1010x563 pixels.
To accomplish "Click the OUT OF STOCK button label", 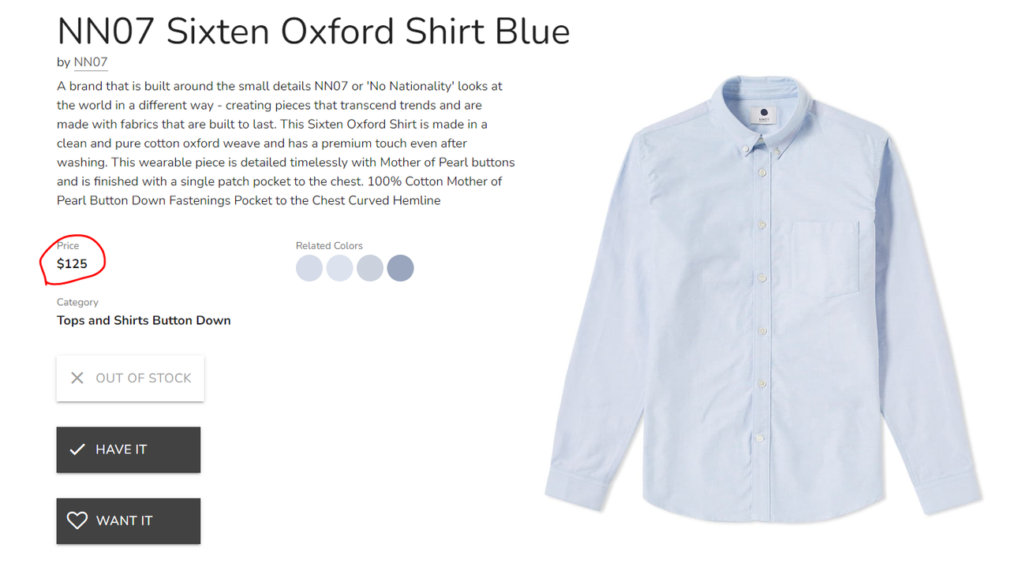I will click(x=144, y=378).
